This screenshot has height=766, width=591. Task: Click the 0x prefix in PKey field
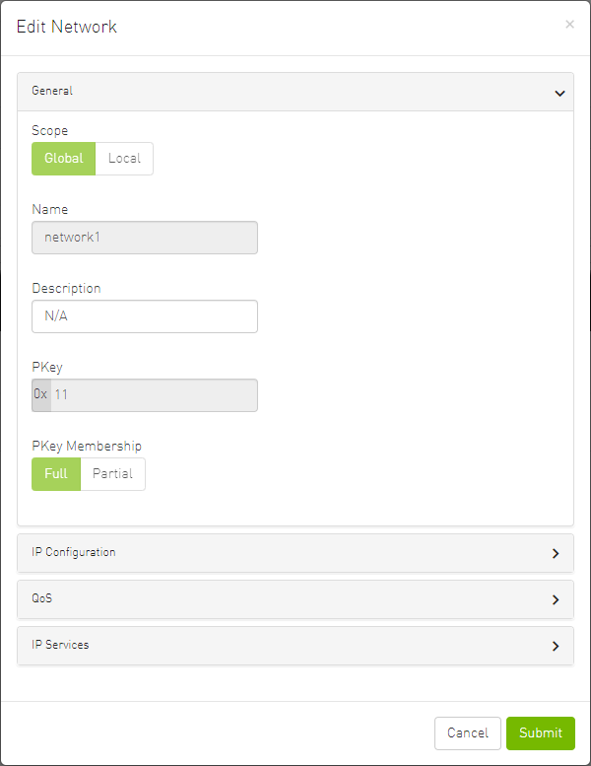click(40, 395)
